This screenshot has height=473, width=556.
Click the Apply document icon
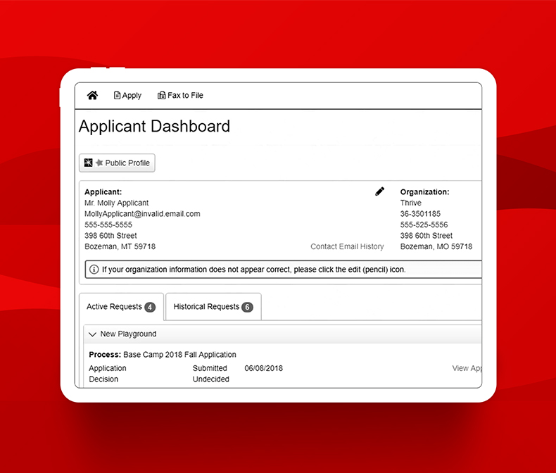[x=117, y=96]
